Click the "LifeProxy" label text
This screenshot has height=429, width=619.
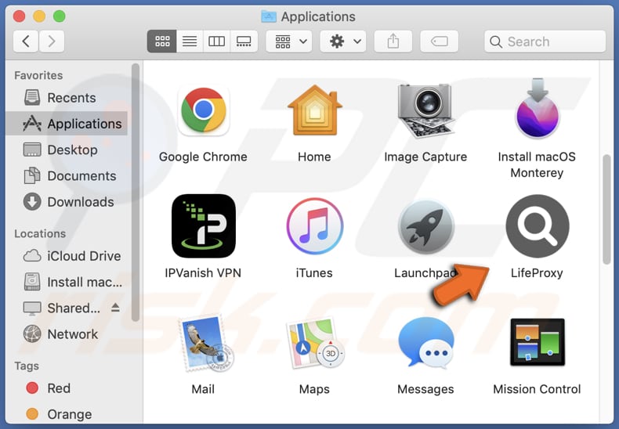tap(537, 273)
